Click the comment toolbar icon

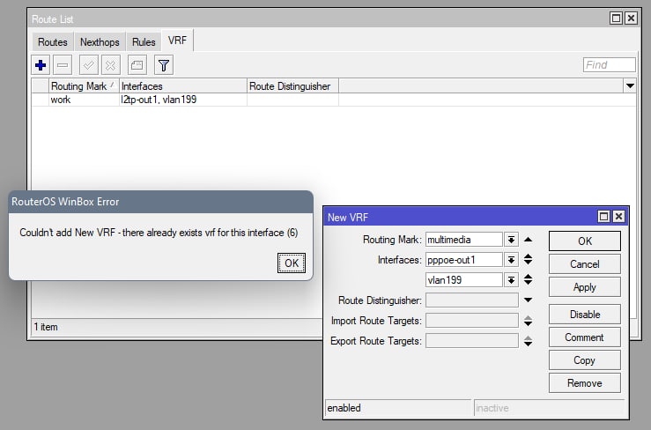pos(137,65)
